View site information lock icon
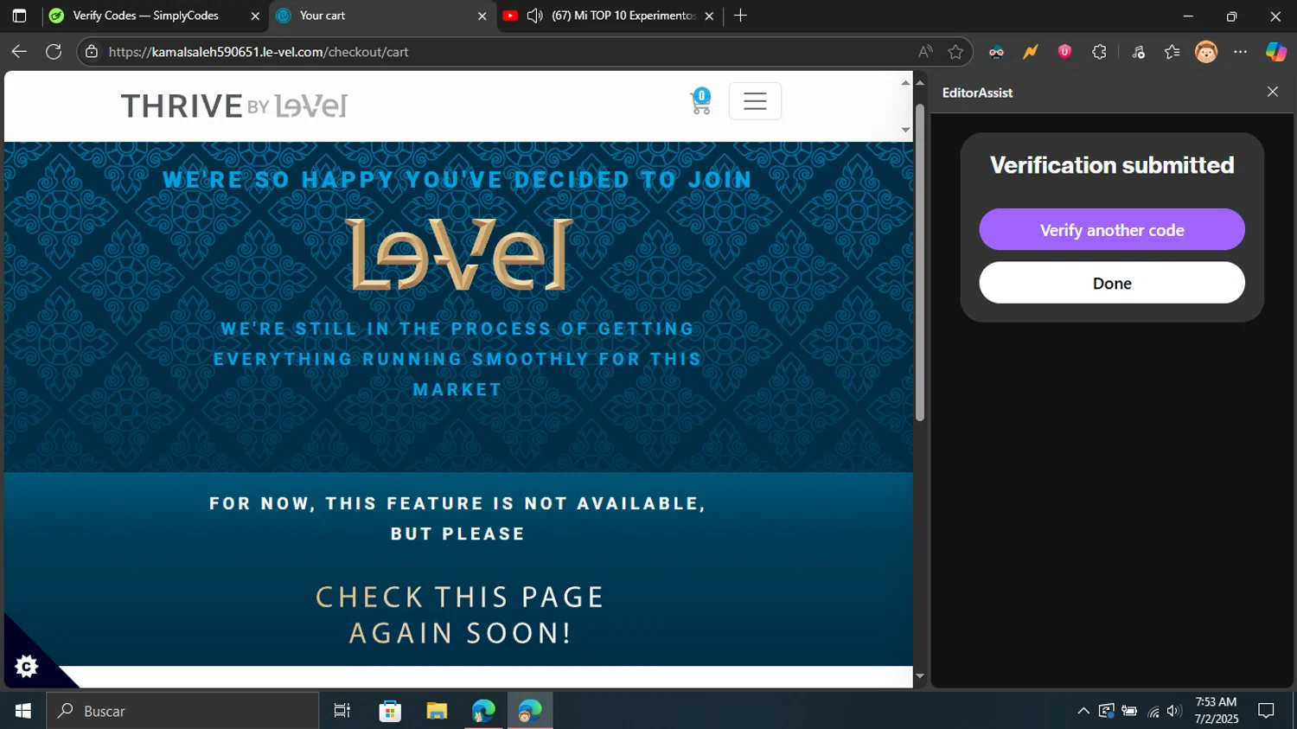 [x=92, y=52]
